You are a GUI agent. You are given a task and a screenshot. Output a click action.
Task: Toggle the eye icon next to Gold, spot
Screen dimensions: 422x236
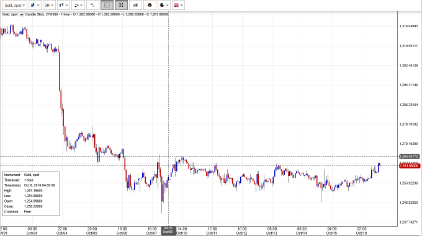click(21, 14)
